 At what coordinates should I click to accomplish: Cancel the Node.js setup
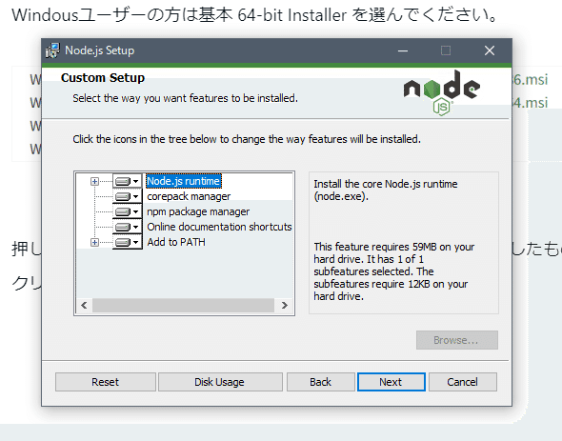pos(462,382)
